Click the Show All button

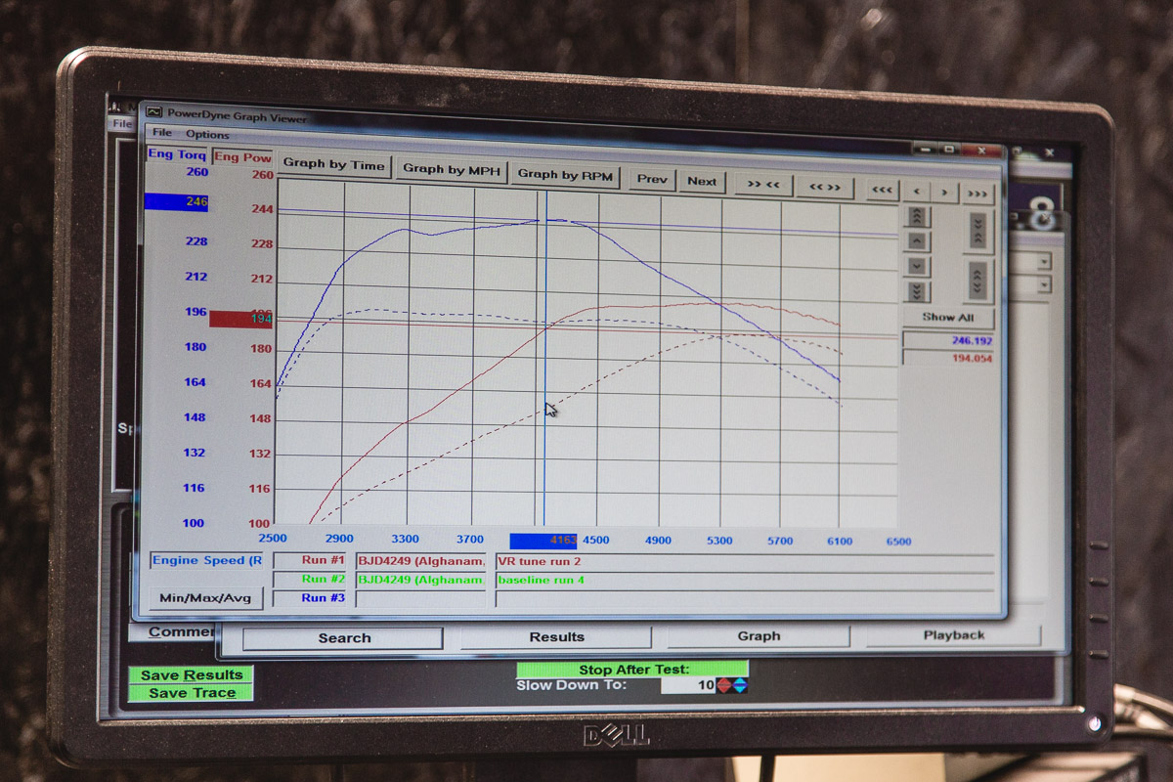pyautogui.click(x=947, y=318)
